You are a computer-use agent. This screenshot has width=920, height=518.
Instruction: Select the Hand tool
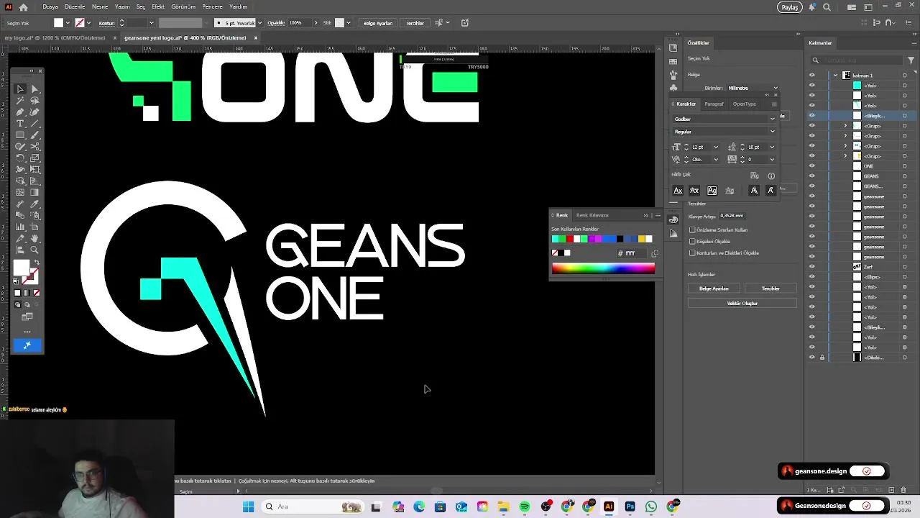point(34,239)
